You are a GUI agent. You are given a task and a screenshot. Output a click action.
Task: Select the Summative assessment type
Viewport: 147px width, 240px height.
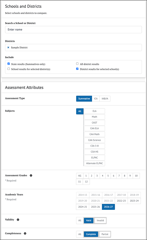(x=84, y=99)
